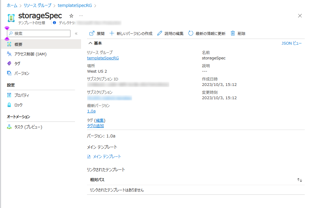
Task: Click the 検索 search input field
Action: pyautogui.click(x=41, y=33)
